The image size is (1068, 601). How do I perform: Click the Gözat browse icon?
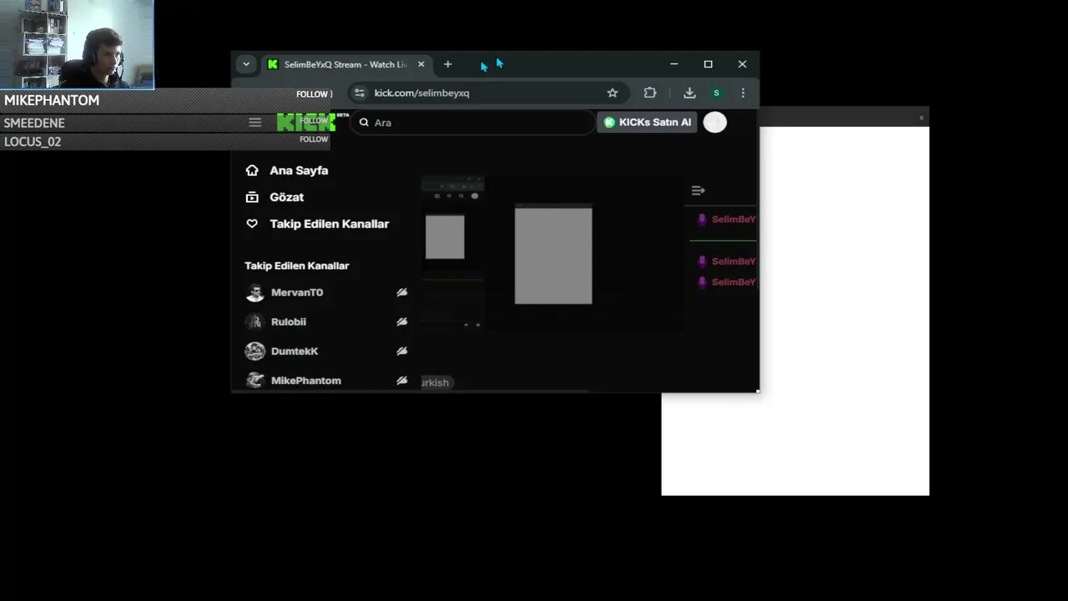point(252,197)
